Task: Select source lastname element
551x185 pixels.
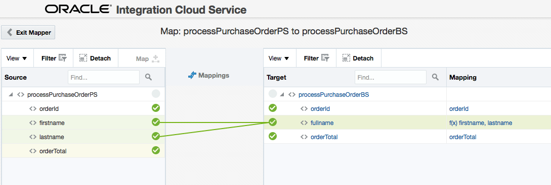Action: point(51,137)
